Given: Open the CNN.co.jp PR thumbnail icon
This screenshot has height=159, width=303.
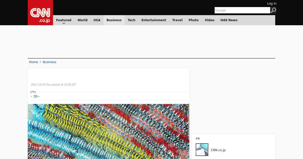Looking at the screenshot, I should (x=202, y=150).
